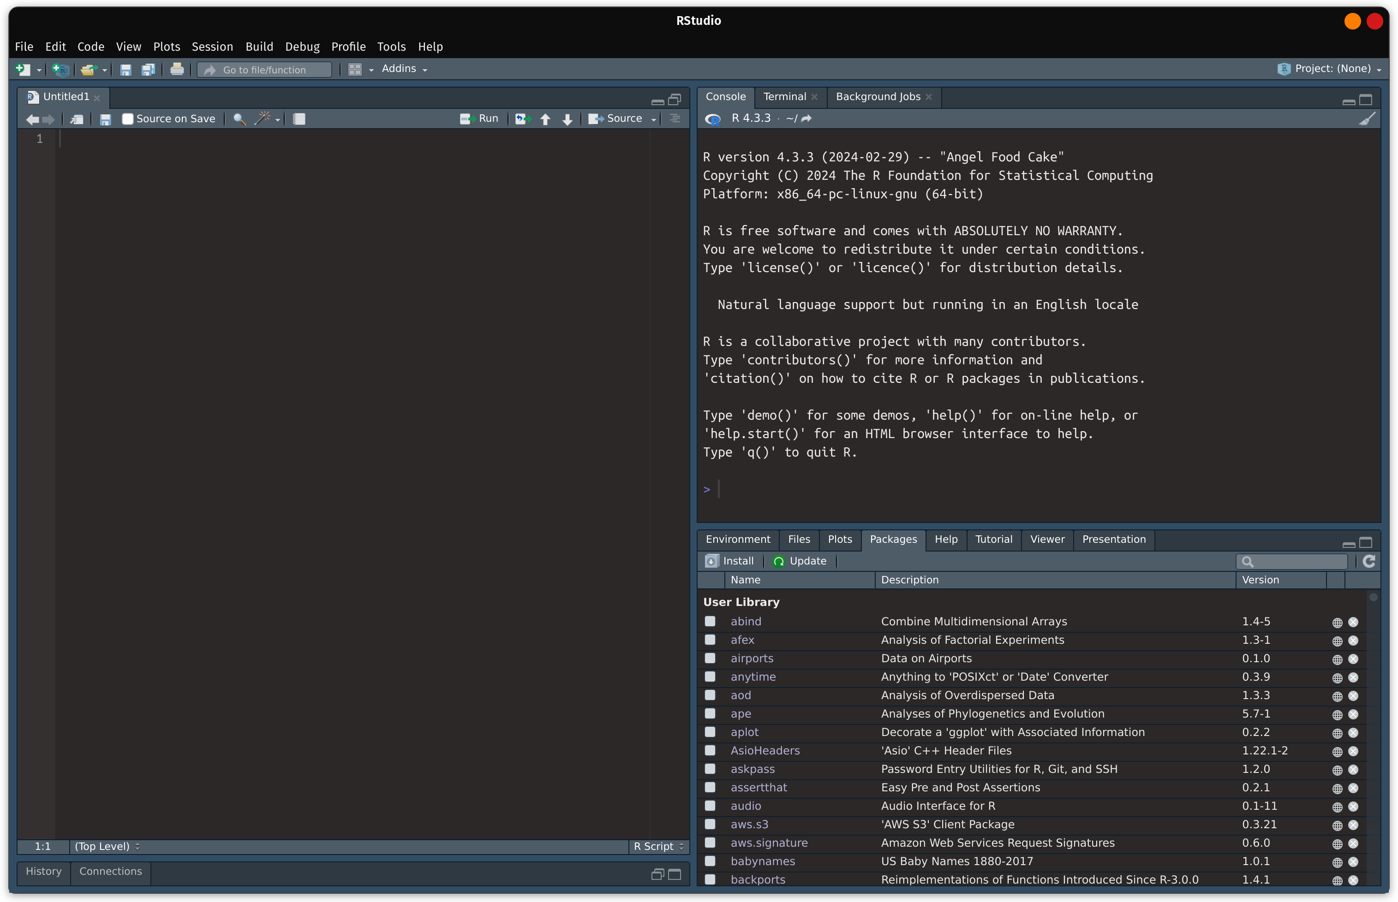The image size is (1398, 902).
Task: Click inside the package search field
Action: click(x=1292, y=561)
